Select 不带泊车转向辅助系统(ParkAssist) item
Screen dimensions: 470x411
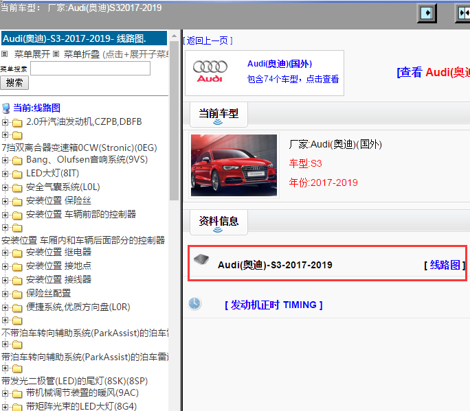tap(85, 333)
